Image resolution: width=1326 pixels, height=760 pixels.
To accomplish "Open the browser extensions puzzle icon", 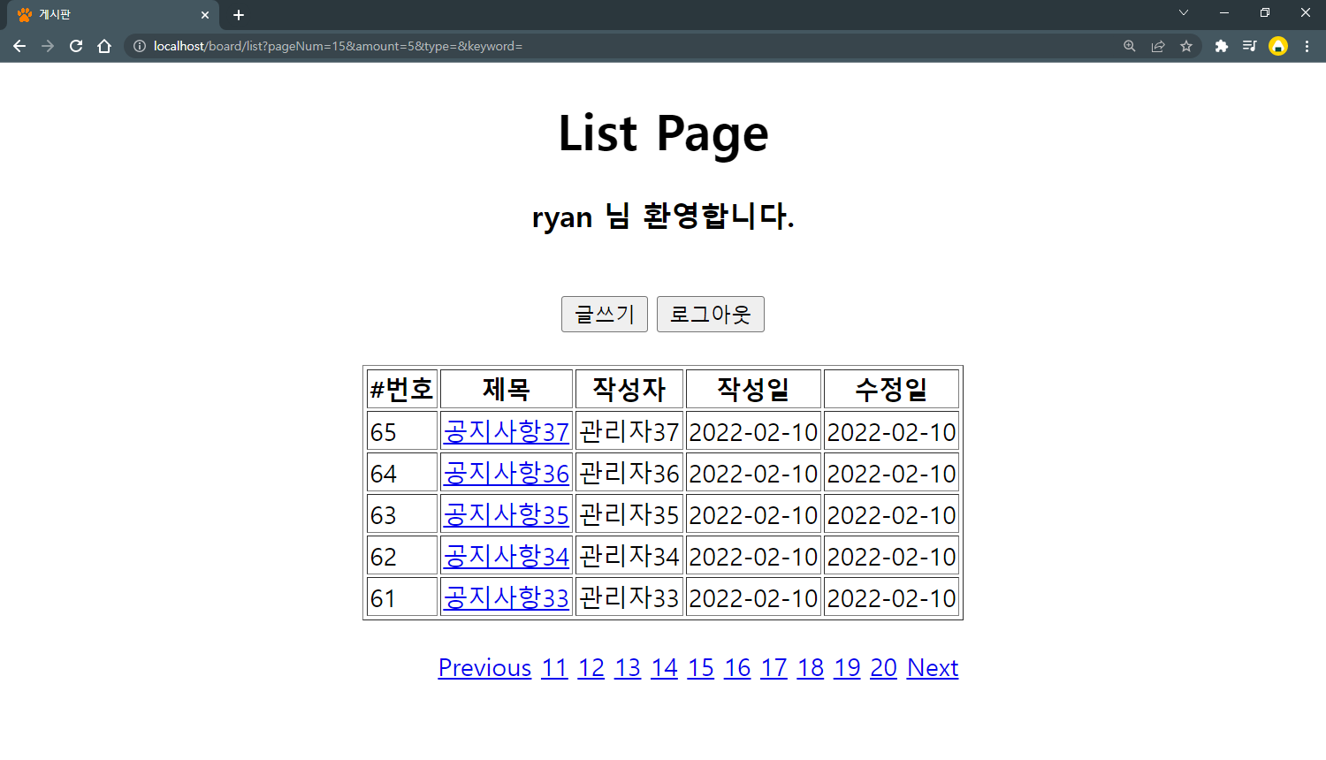I will pos(1222,46).
